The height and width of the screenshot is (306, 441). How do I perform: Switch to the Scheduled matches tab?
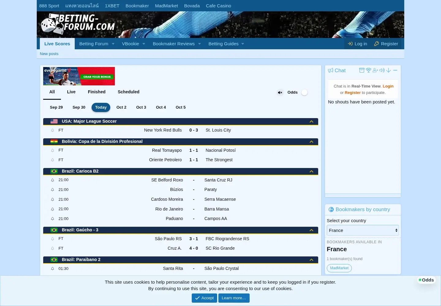coord(129,92)
